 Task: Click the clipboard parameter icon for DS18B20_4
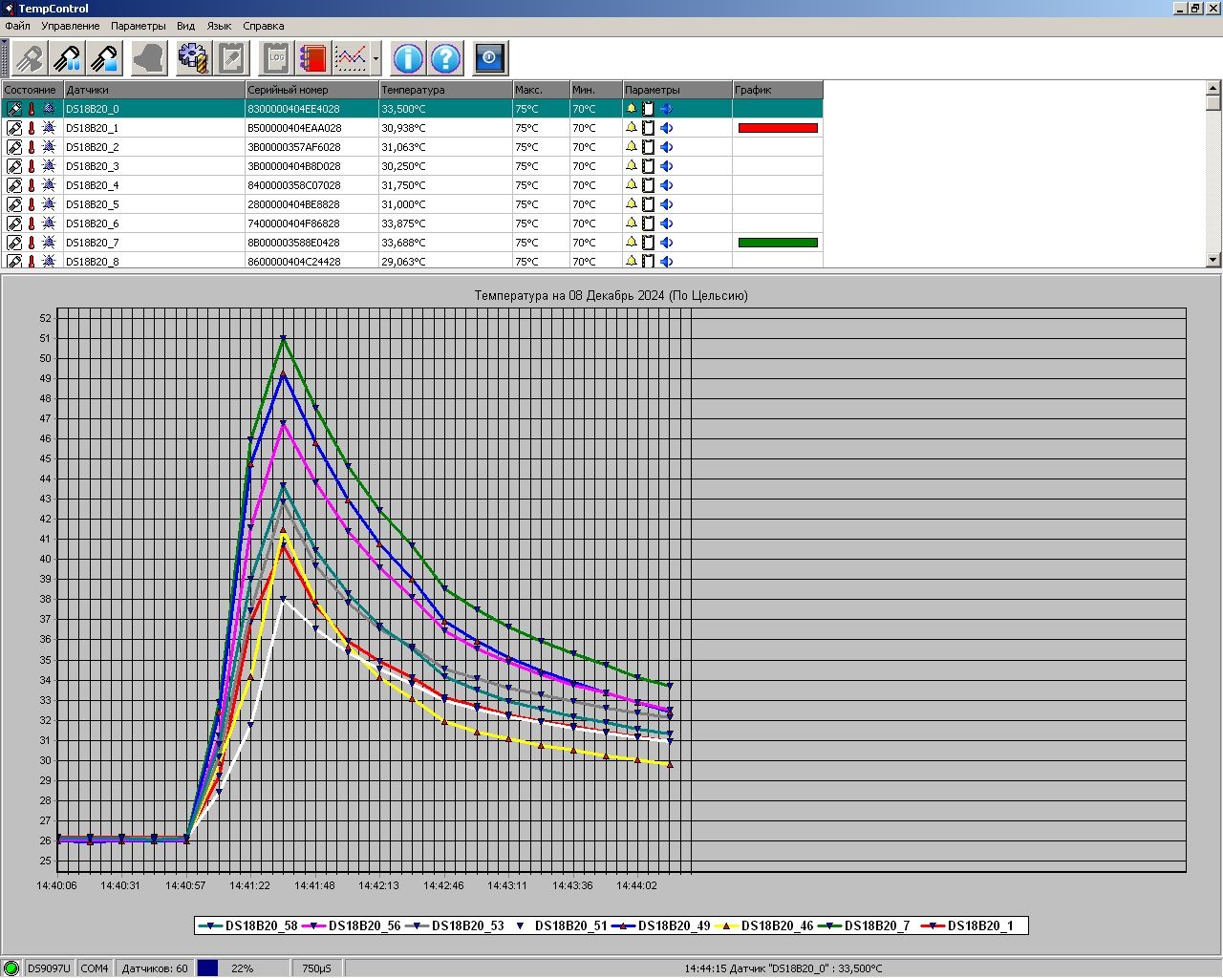coord(648,185)
